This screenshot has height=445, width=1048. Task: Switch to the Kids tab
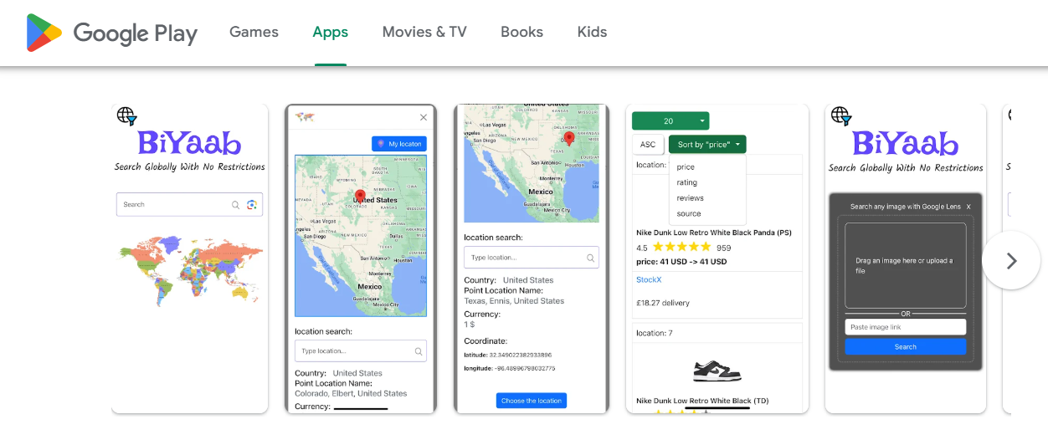(593, 32)
